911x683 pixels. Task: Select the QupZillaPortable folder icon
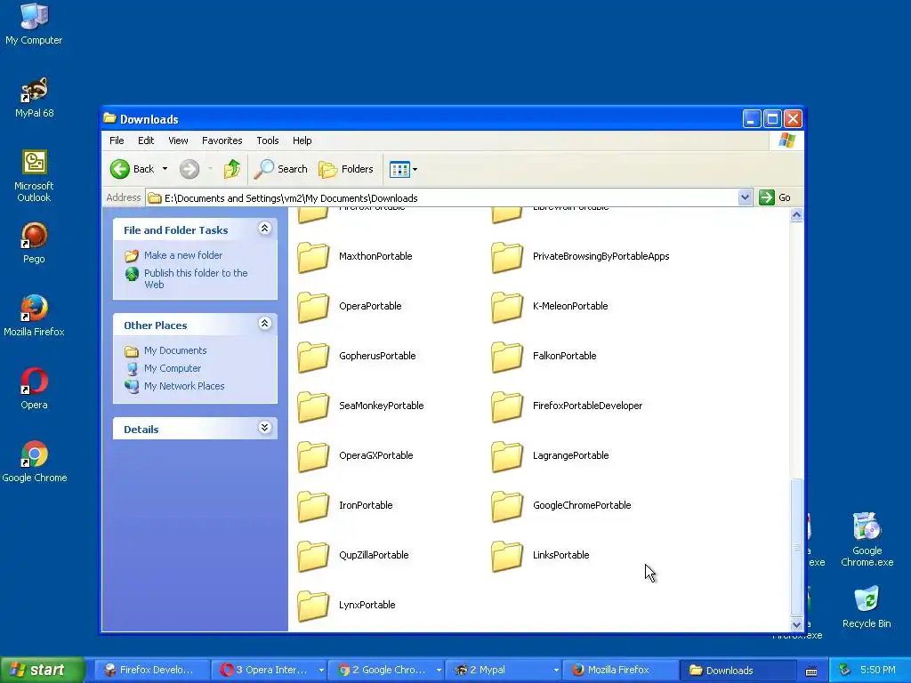313,556
